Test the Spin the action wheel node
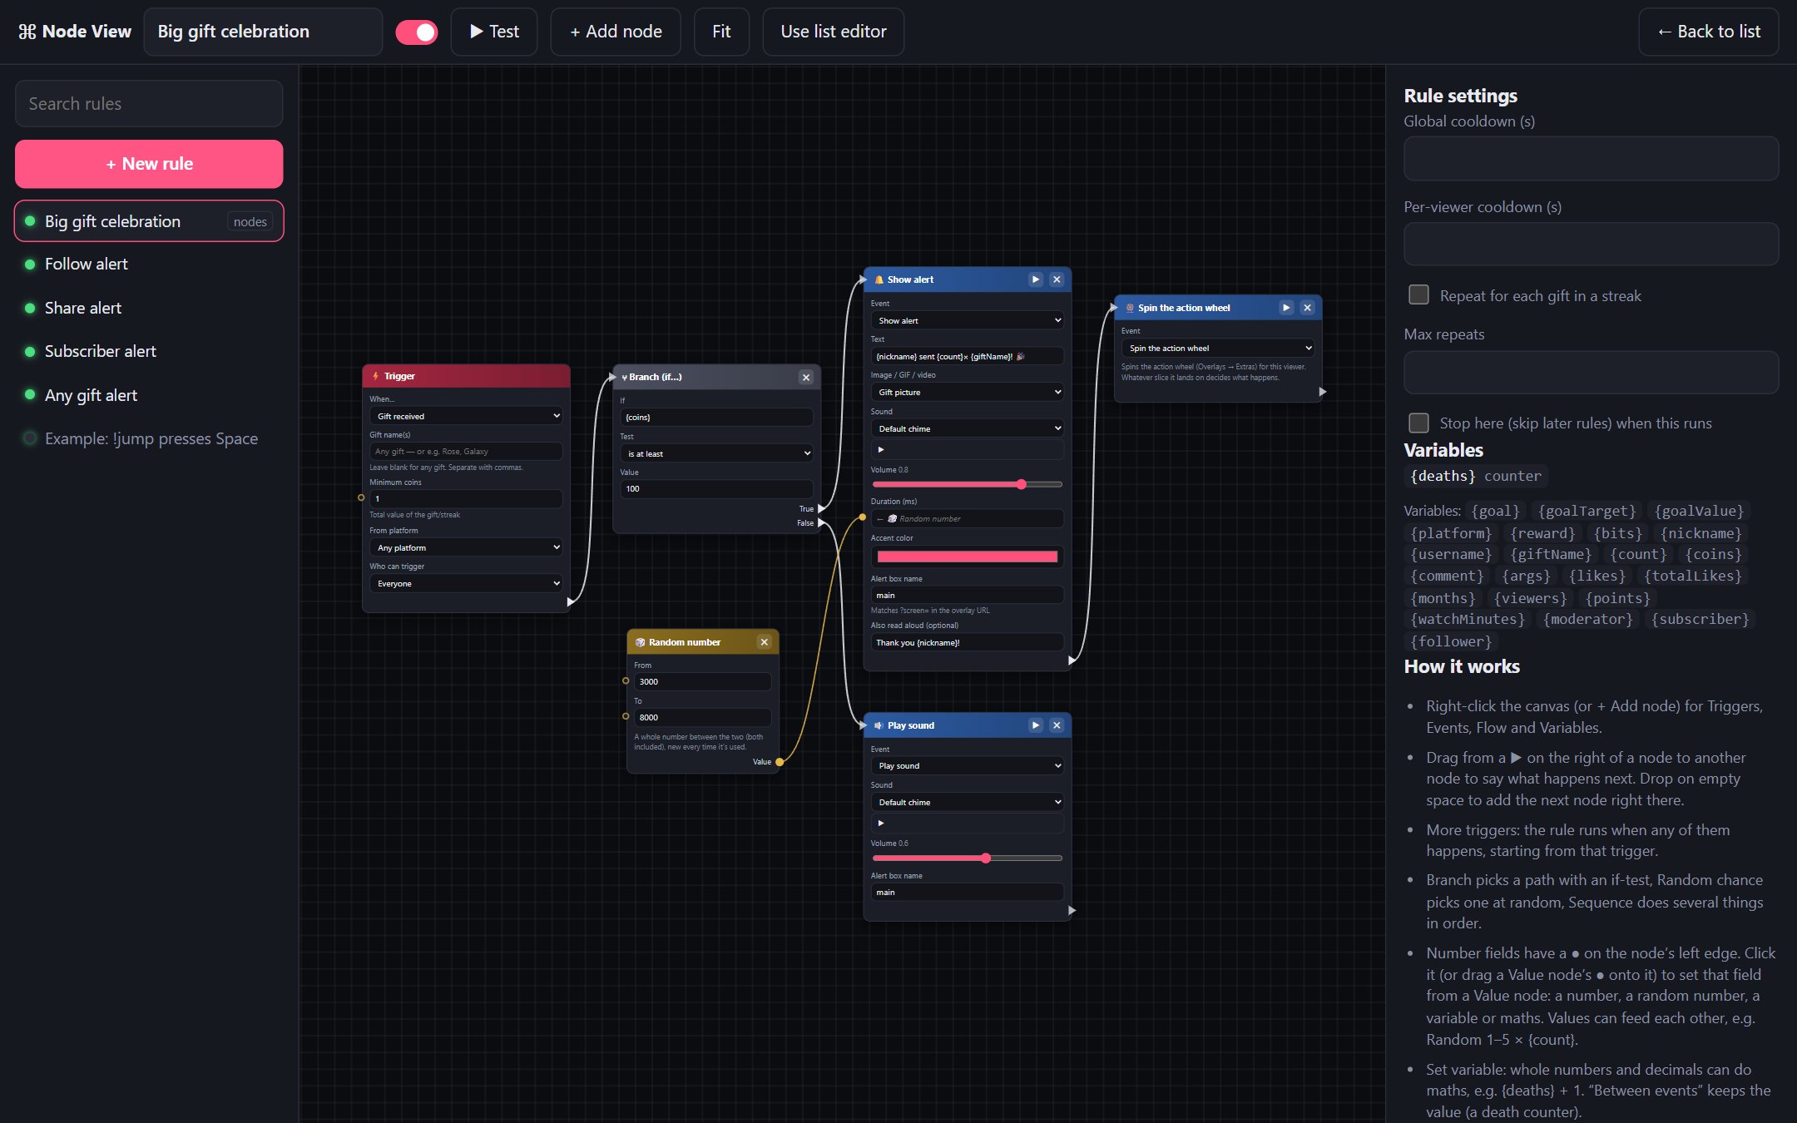This screenshot has height=1123, width=1797. pyautogui.click(x=1286, y=308)
